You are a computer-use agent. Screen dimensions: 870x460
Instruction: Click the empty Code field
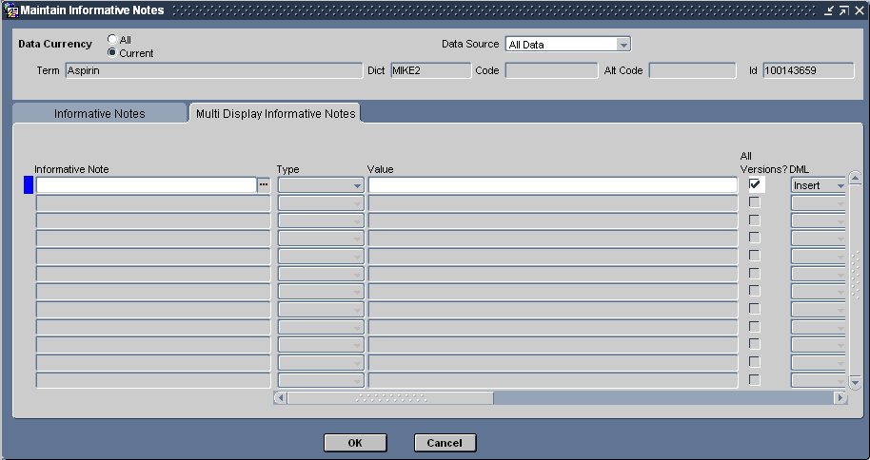(x=551, y=70)
